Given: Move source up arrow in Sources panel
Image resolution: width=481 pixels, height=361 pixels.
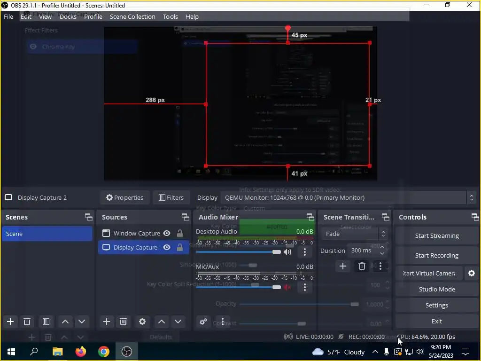Looking at the screenshot, I should pos(162,322).
